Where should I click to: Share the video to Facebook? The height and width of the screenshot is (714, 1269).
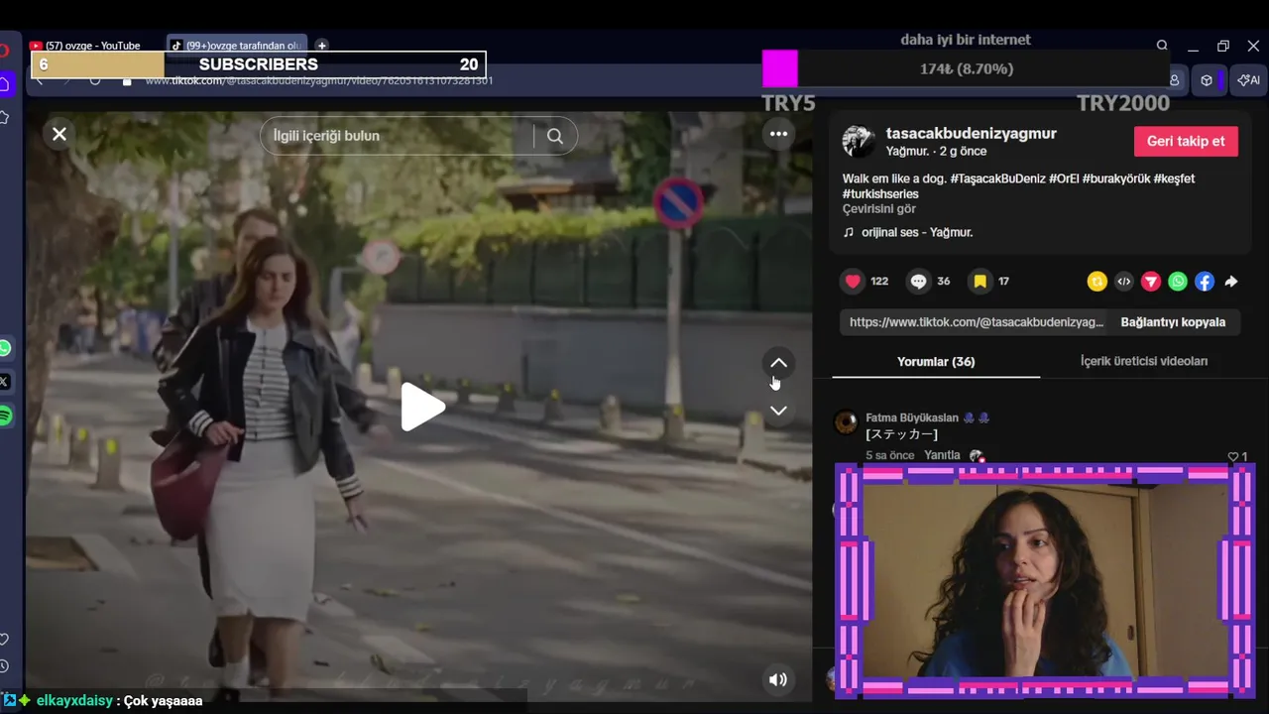(1204, 282)
